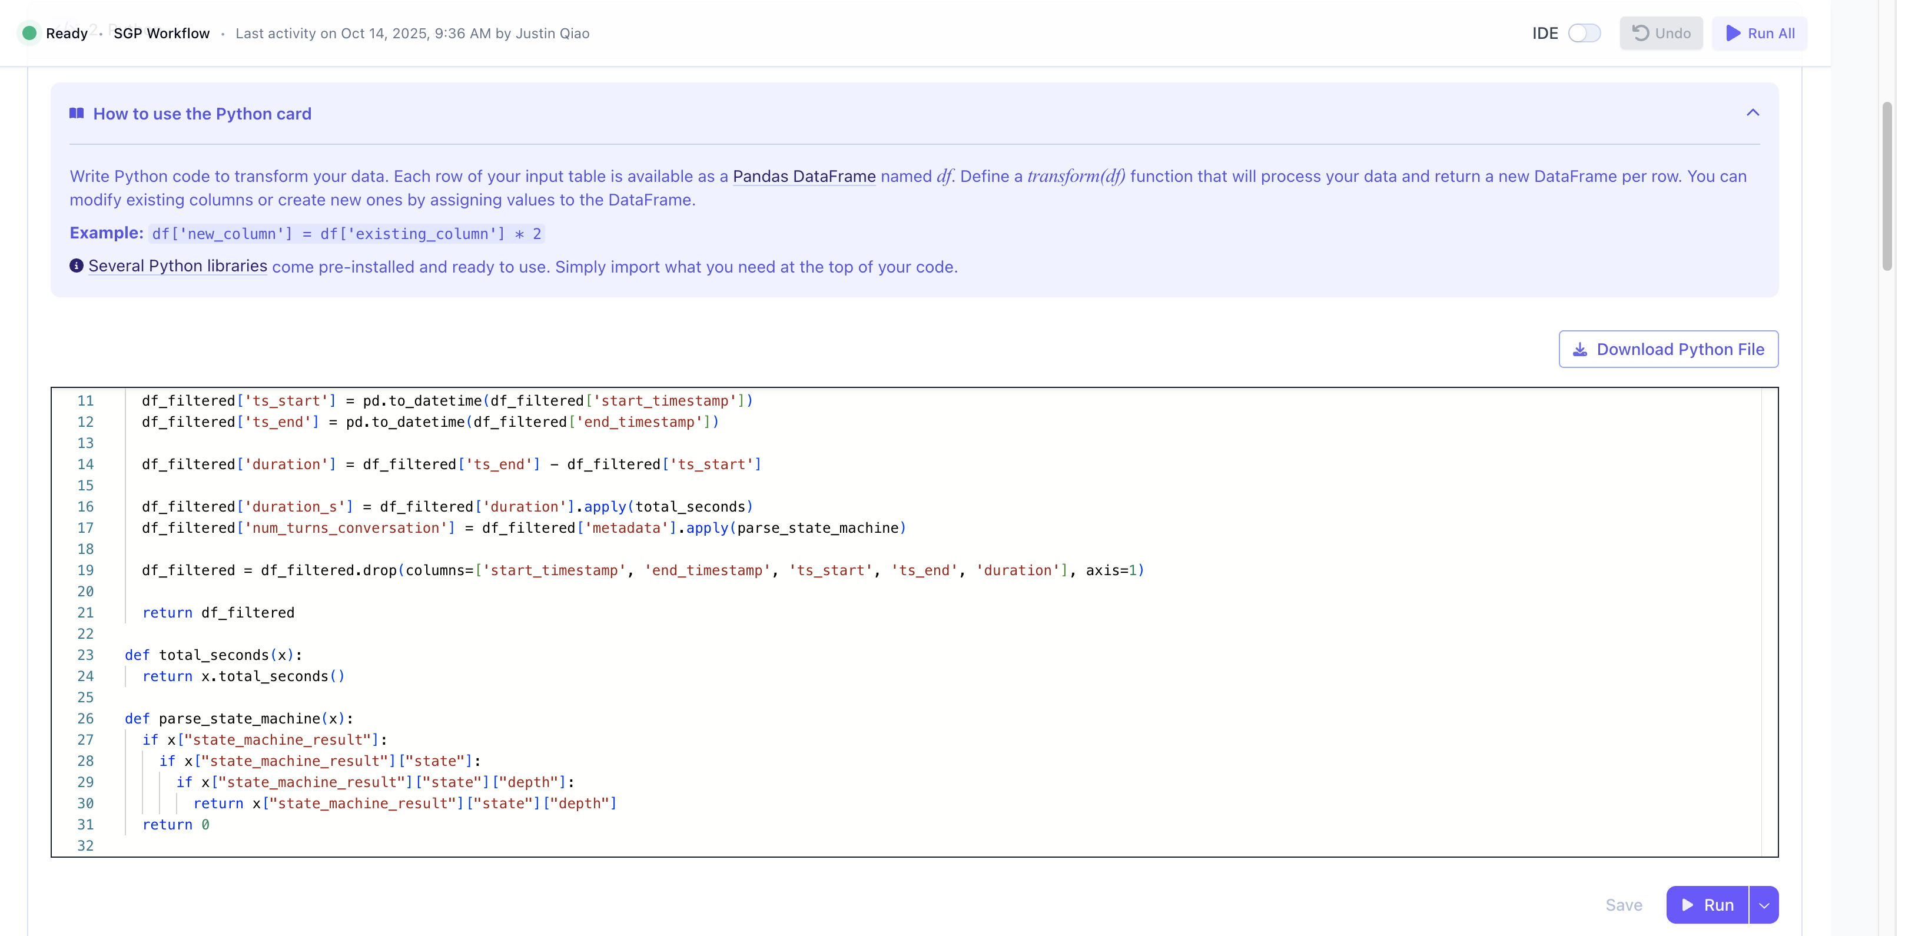This screenshot has width=1905, height=936.
Task: Click the Save button
Action: [1623, 905]
